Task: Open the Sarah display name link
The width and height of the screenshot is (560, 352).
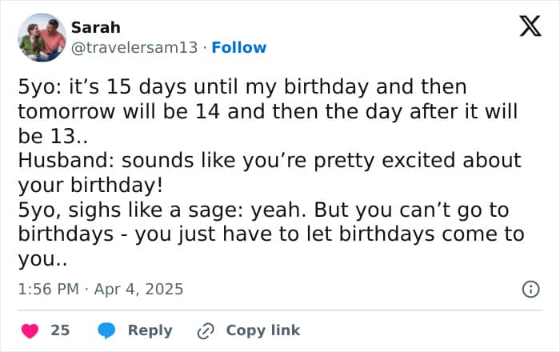Action: pyautogui.click(x=96, y=27)
